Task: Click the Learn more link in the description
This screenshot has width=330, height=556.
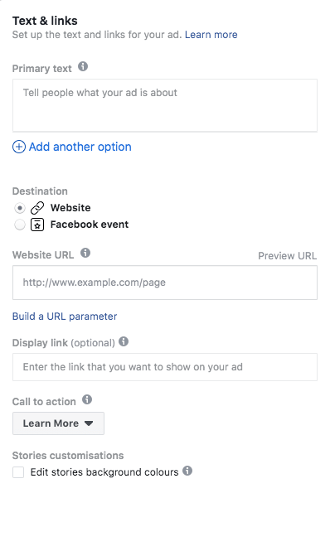Action: pos(211,35)
